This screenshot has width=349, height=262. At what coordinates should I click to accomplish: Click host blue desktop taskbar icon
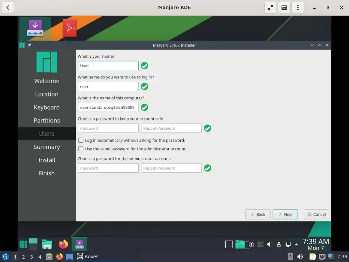point(70,257)
